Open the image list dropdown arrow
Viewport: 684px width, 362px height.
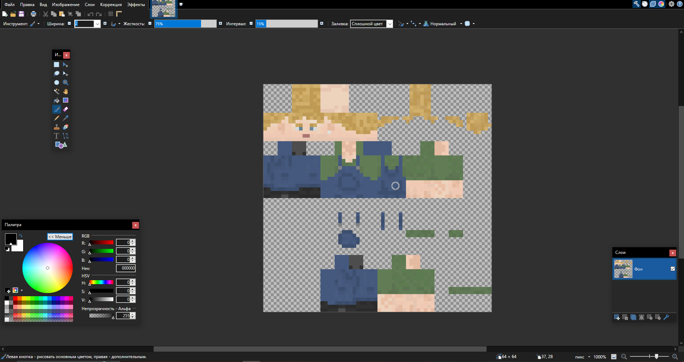pyautogui.click(x=181, y=5)
